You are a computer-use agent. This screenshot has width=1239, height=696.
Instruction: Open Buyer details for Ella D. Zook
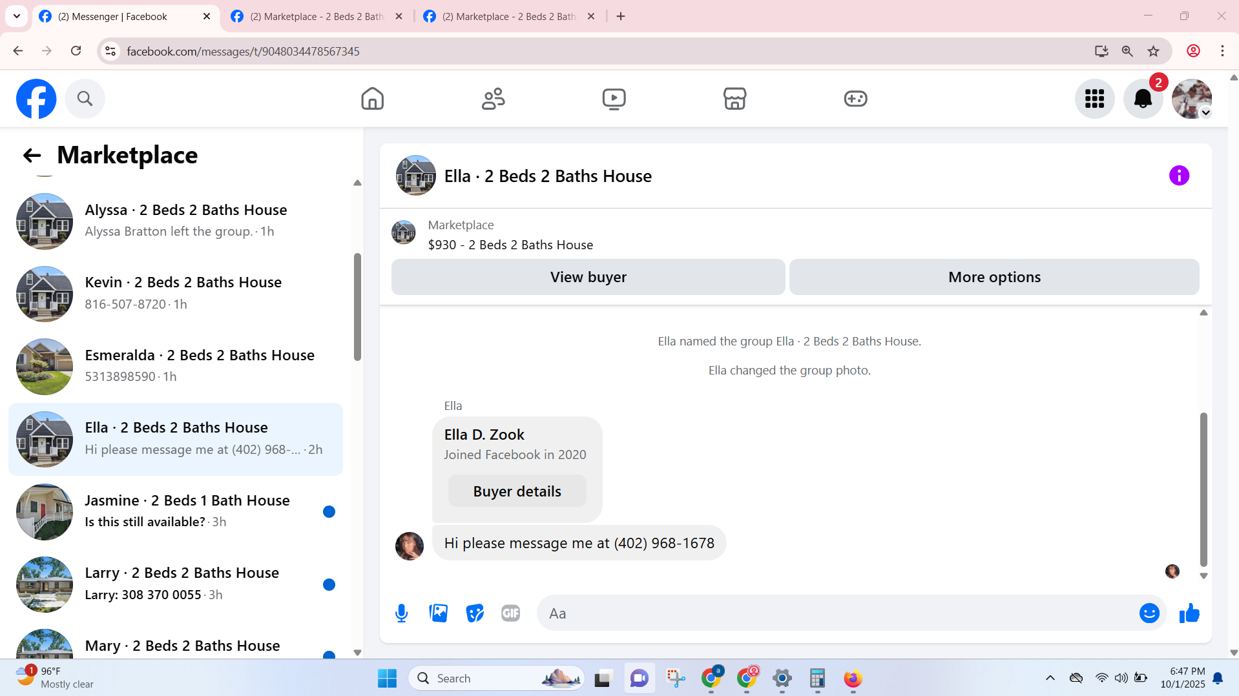pyautogui.click(x=517, y=491)
